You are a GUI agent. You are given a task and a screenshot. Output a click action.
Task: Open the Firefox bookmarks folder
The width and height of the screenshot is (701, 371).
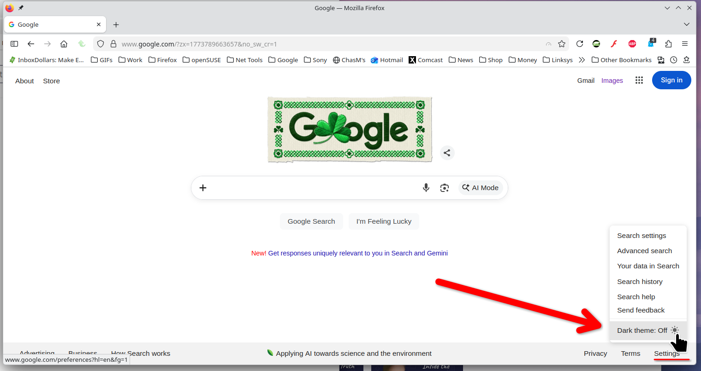coord(163,60)
